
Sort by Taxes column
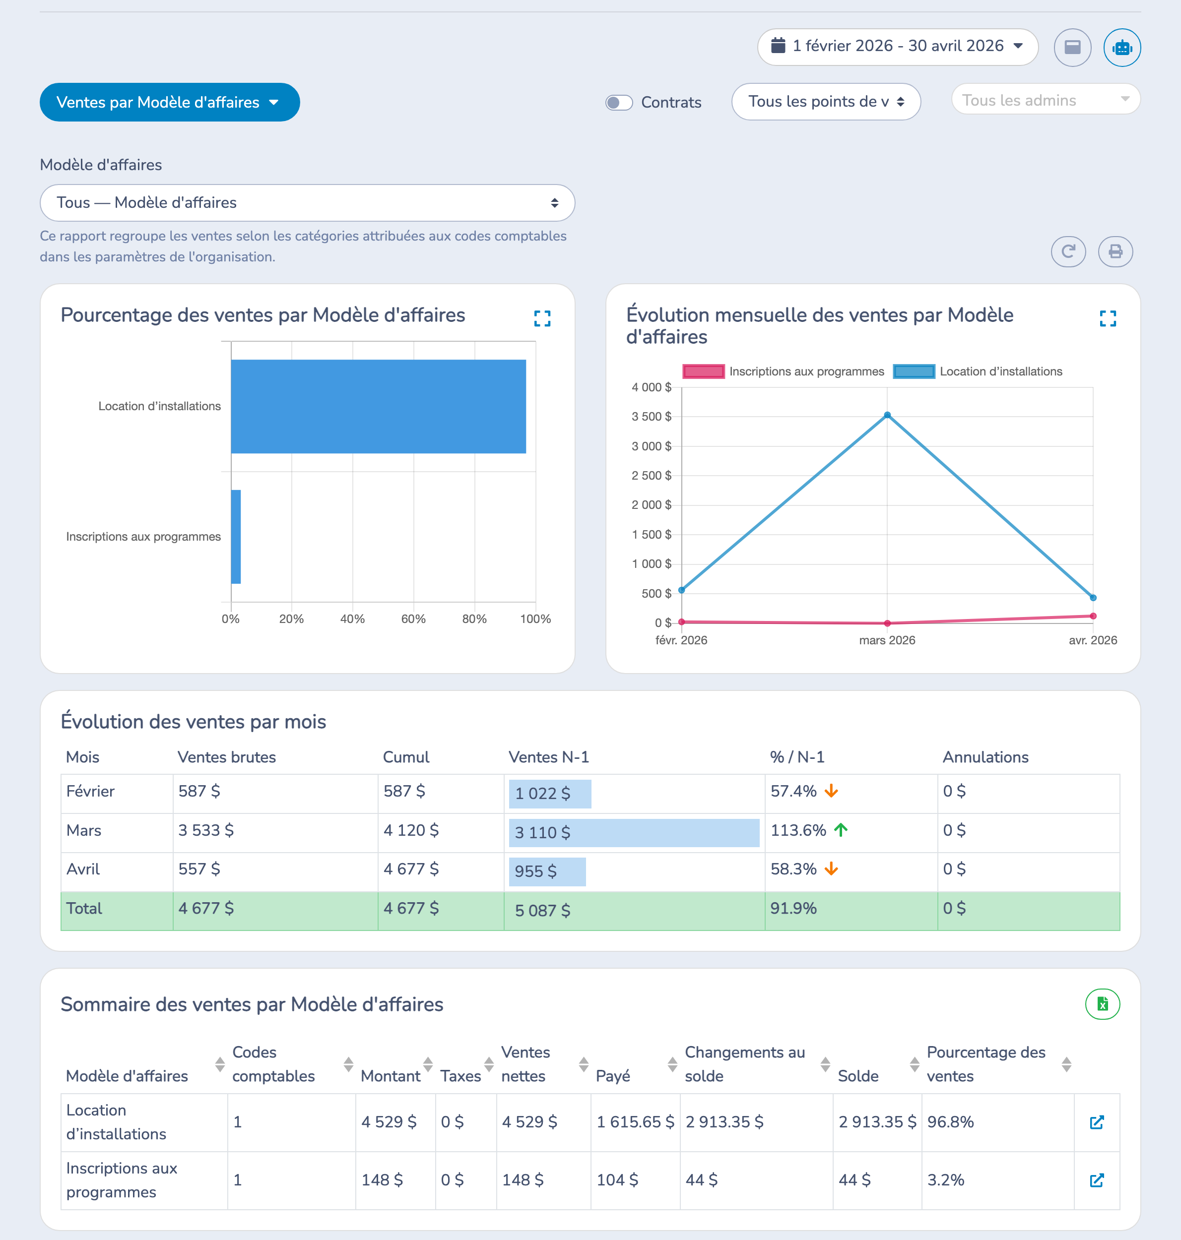489,1064
